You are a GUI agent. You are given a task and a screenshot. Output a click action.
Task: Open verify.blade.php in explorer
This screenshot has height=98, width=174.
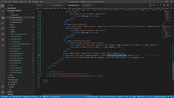coord(16,22)
